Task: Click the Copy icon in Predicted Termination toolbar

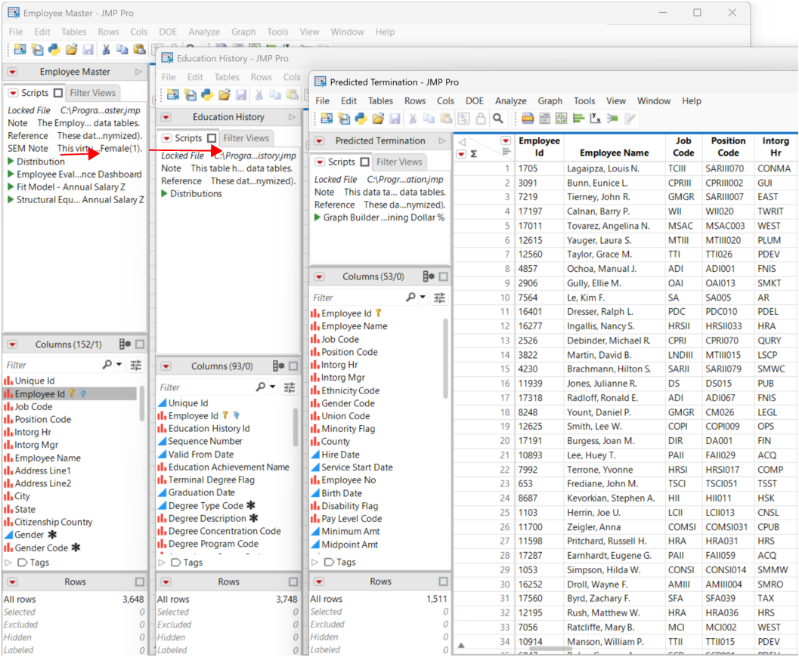Action: (x=429, y=119)
